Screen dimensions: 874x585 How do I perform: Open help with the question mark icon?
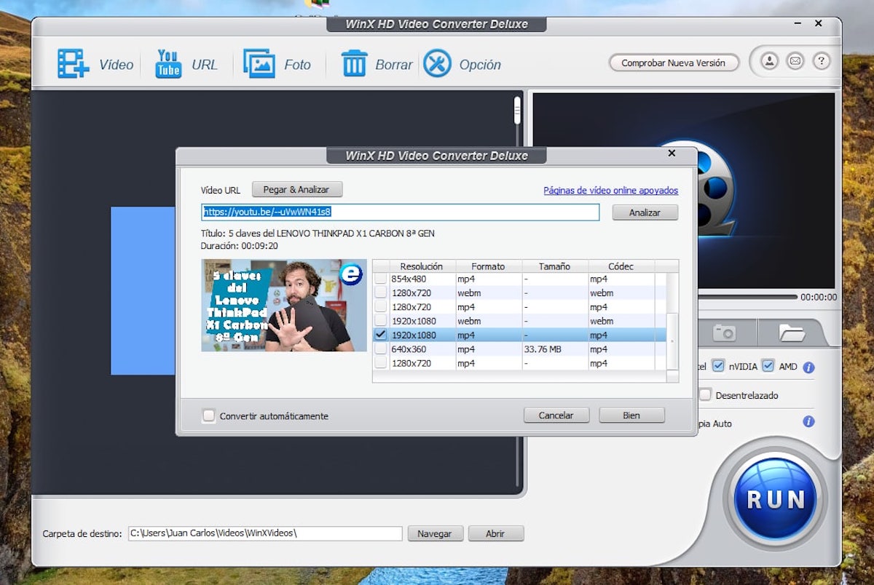coord(822,62)
